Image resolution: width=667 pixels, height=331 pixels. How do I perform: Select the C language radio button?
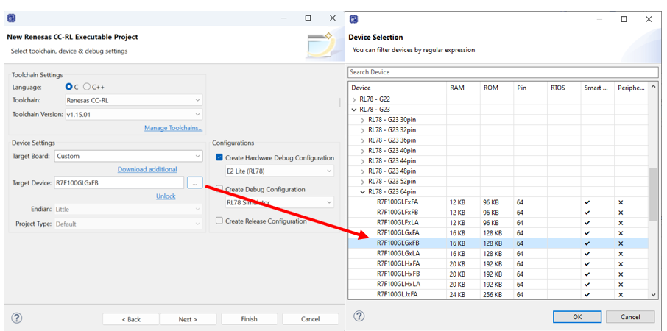tap(69, 87)
